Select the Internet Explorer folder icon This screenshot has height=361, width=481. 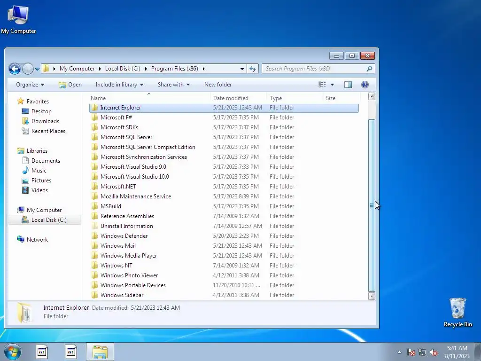pyautogui.click(x=95, y=108)
